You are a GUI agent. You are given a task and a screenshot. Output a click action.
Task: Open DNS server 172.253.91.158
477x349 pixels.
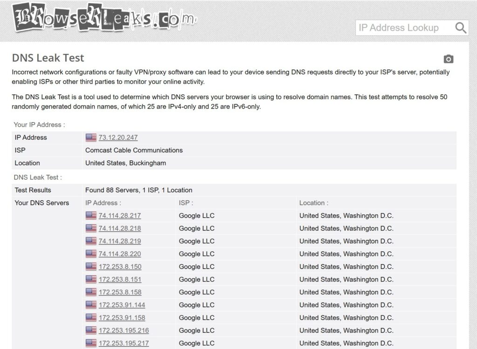coord(122,318)
